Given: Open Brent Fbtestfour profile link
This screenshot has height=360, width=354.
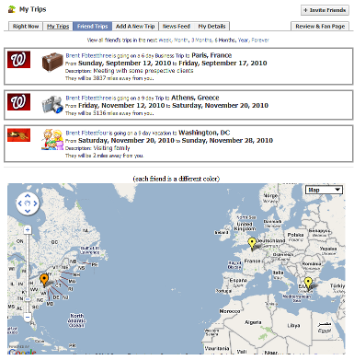Looking at the screenshot, I should (86, 133).
